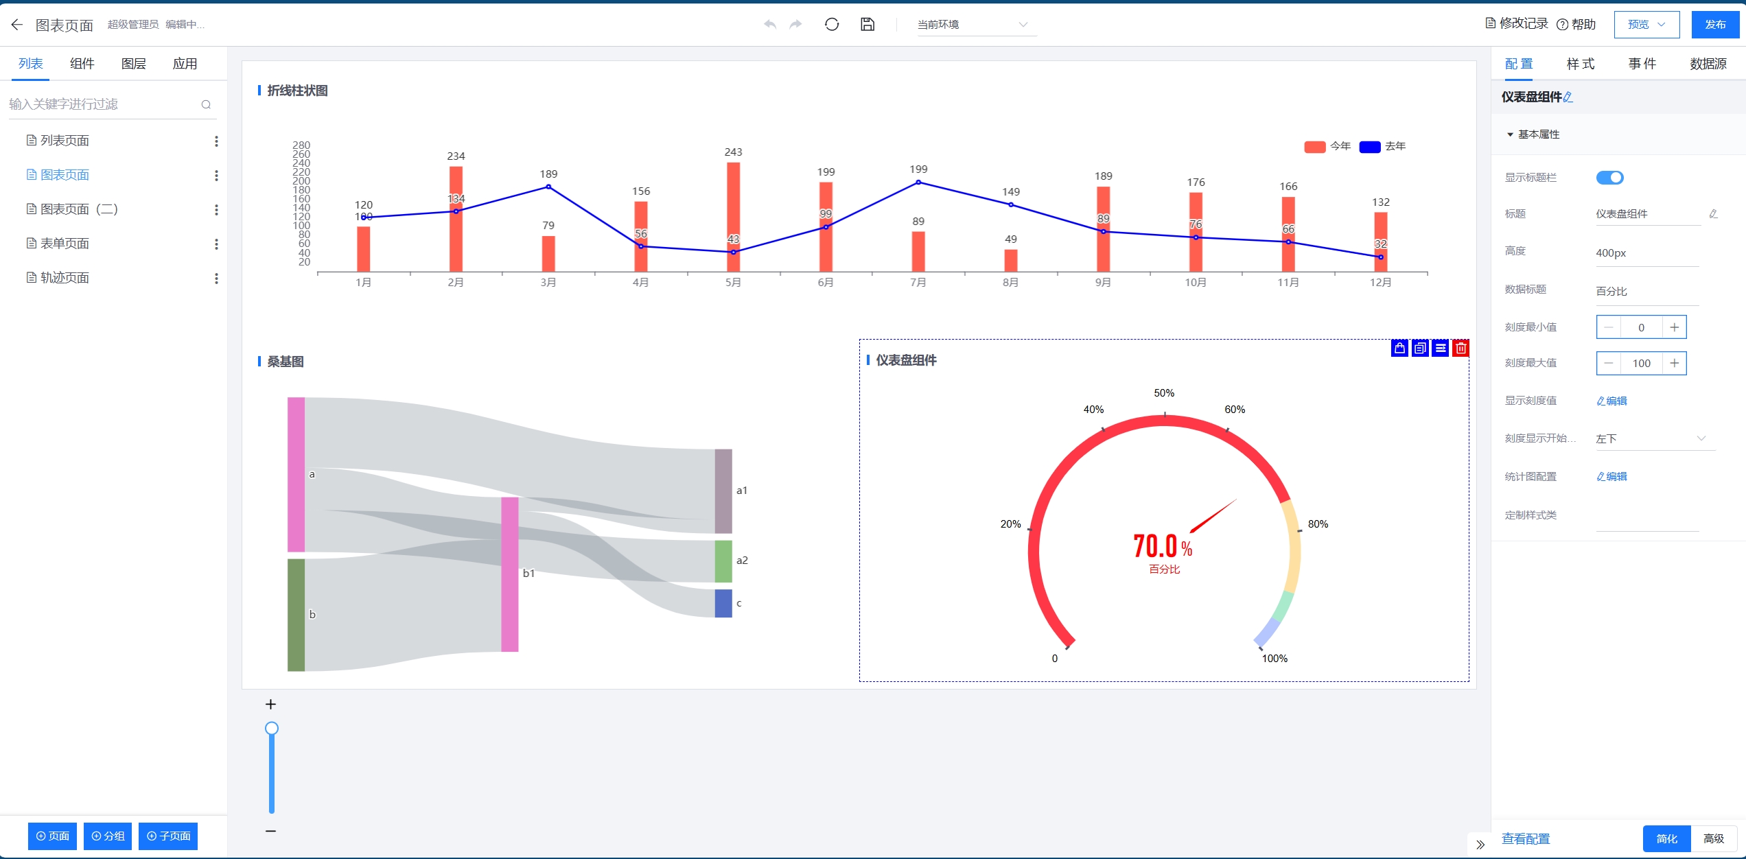Viewport: 1746px width, 859px height.
Task: Click 数据标题 input 百分比
Action: [x=1647, y=292]
